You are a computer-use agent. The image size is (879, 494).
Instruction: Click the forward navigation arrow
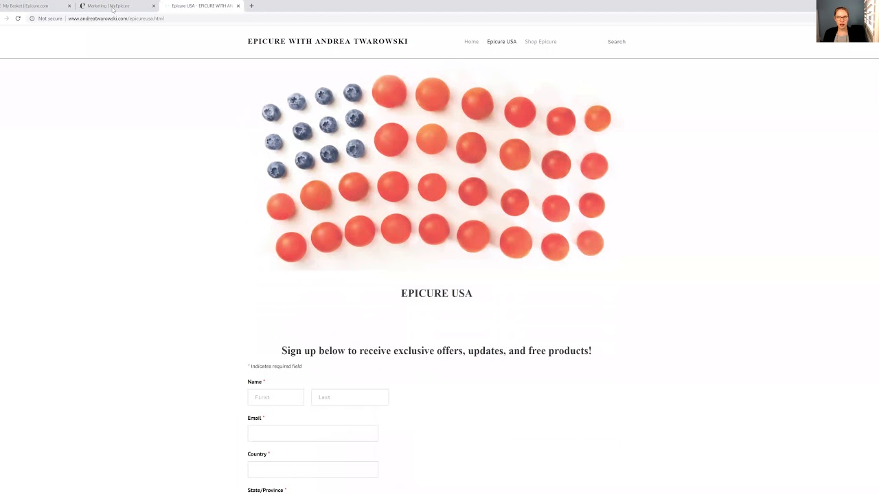tap(6, 19)
